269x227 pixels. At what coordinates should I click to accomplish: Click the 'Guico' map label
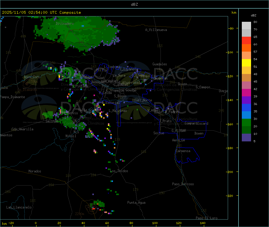point(182,84)
